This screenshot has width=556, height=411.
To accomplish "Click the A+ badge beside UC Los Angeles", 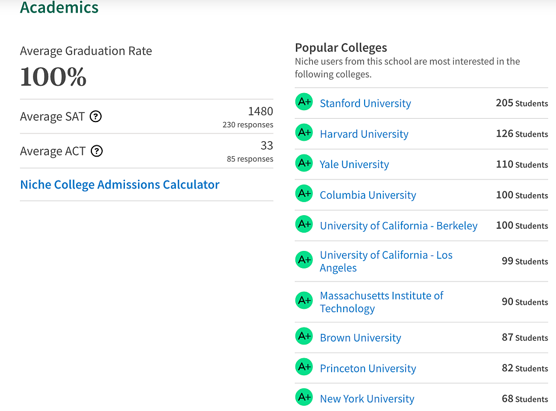I will click(x=304, y=259).
